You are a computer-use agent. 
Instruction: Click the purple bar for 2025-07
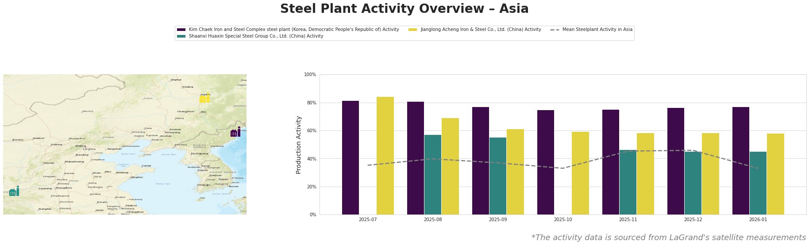(351, 157)
